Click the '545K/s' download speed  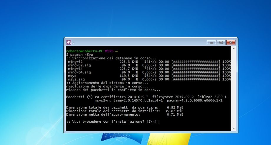pyautogui.click(x=150, y=62)
